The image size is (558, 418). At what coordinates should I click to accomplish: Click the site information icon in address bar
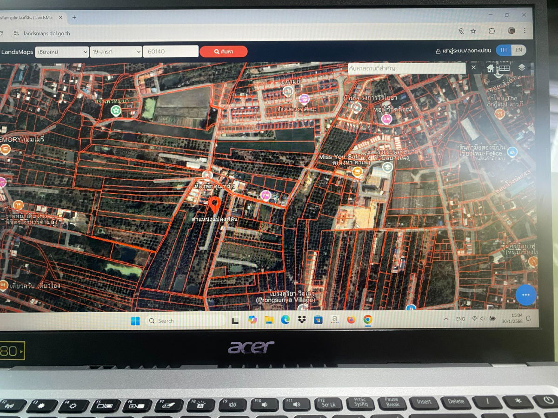pos(16,33)
